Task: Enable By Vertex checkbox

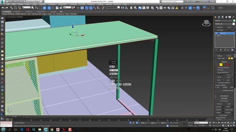Action: point(216,70)
